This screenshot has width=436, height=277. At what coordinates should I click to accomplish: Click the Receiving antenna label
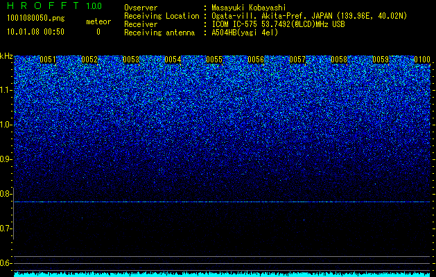click(159, 33)
